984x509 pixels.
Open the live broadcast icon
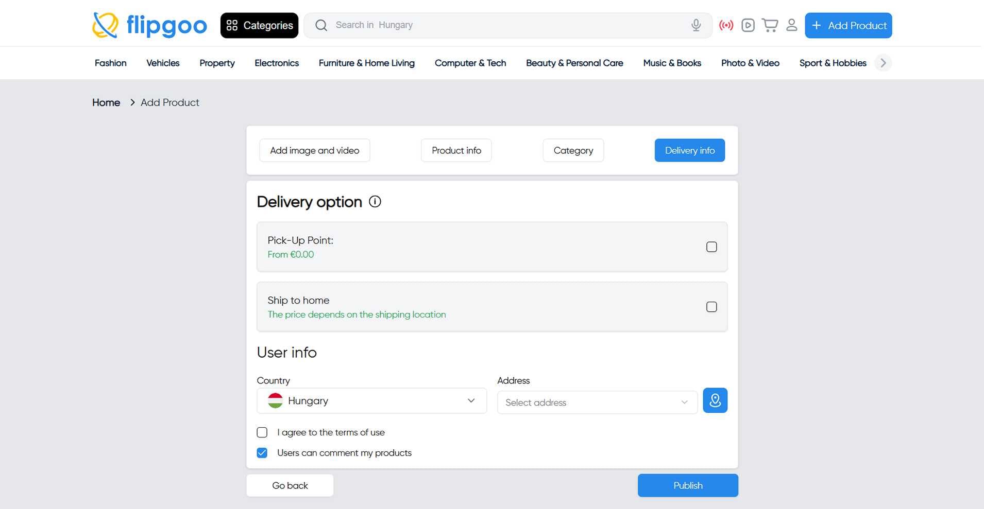click(726, 25)
